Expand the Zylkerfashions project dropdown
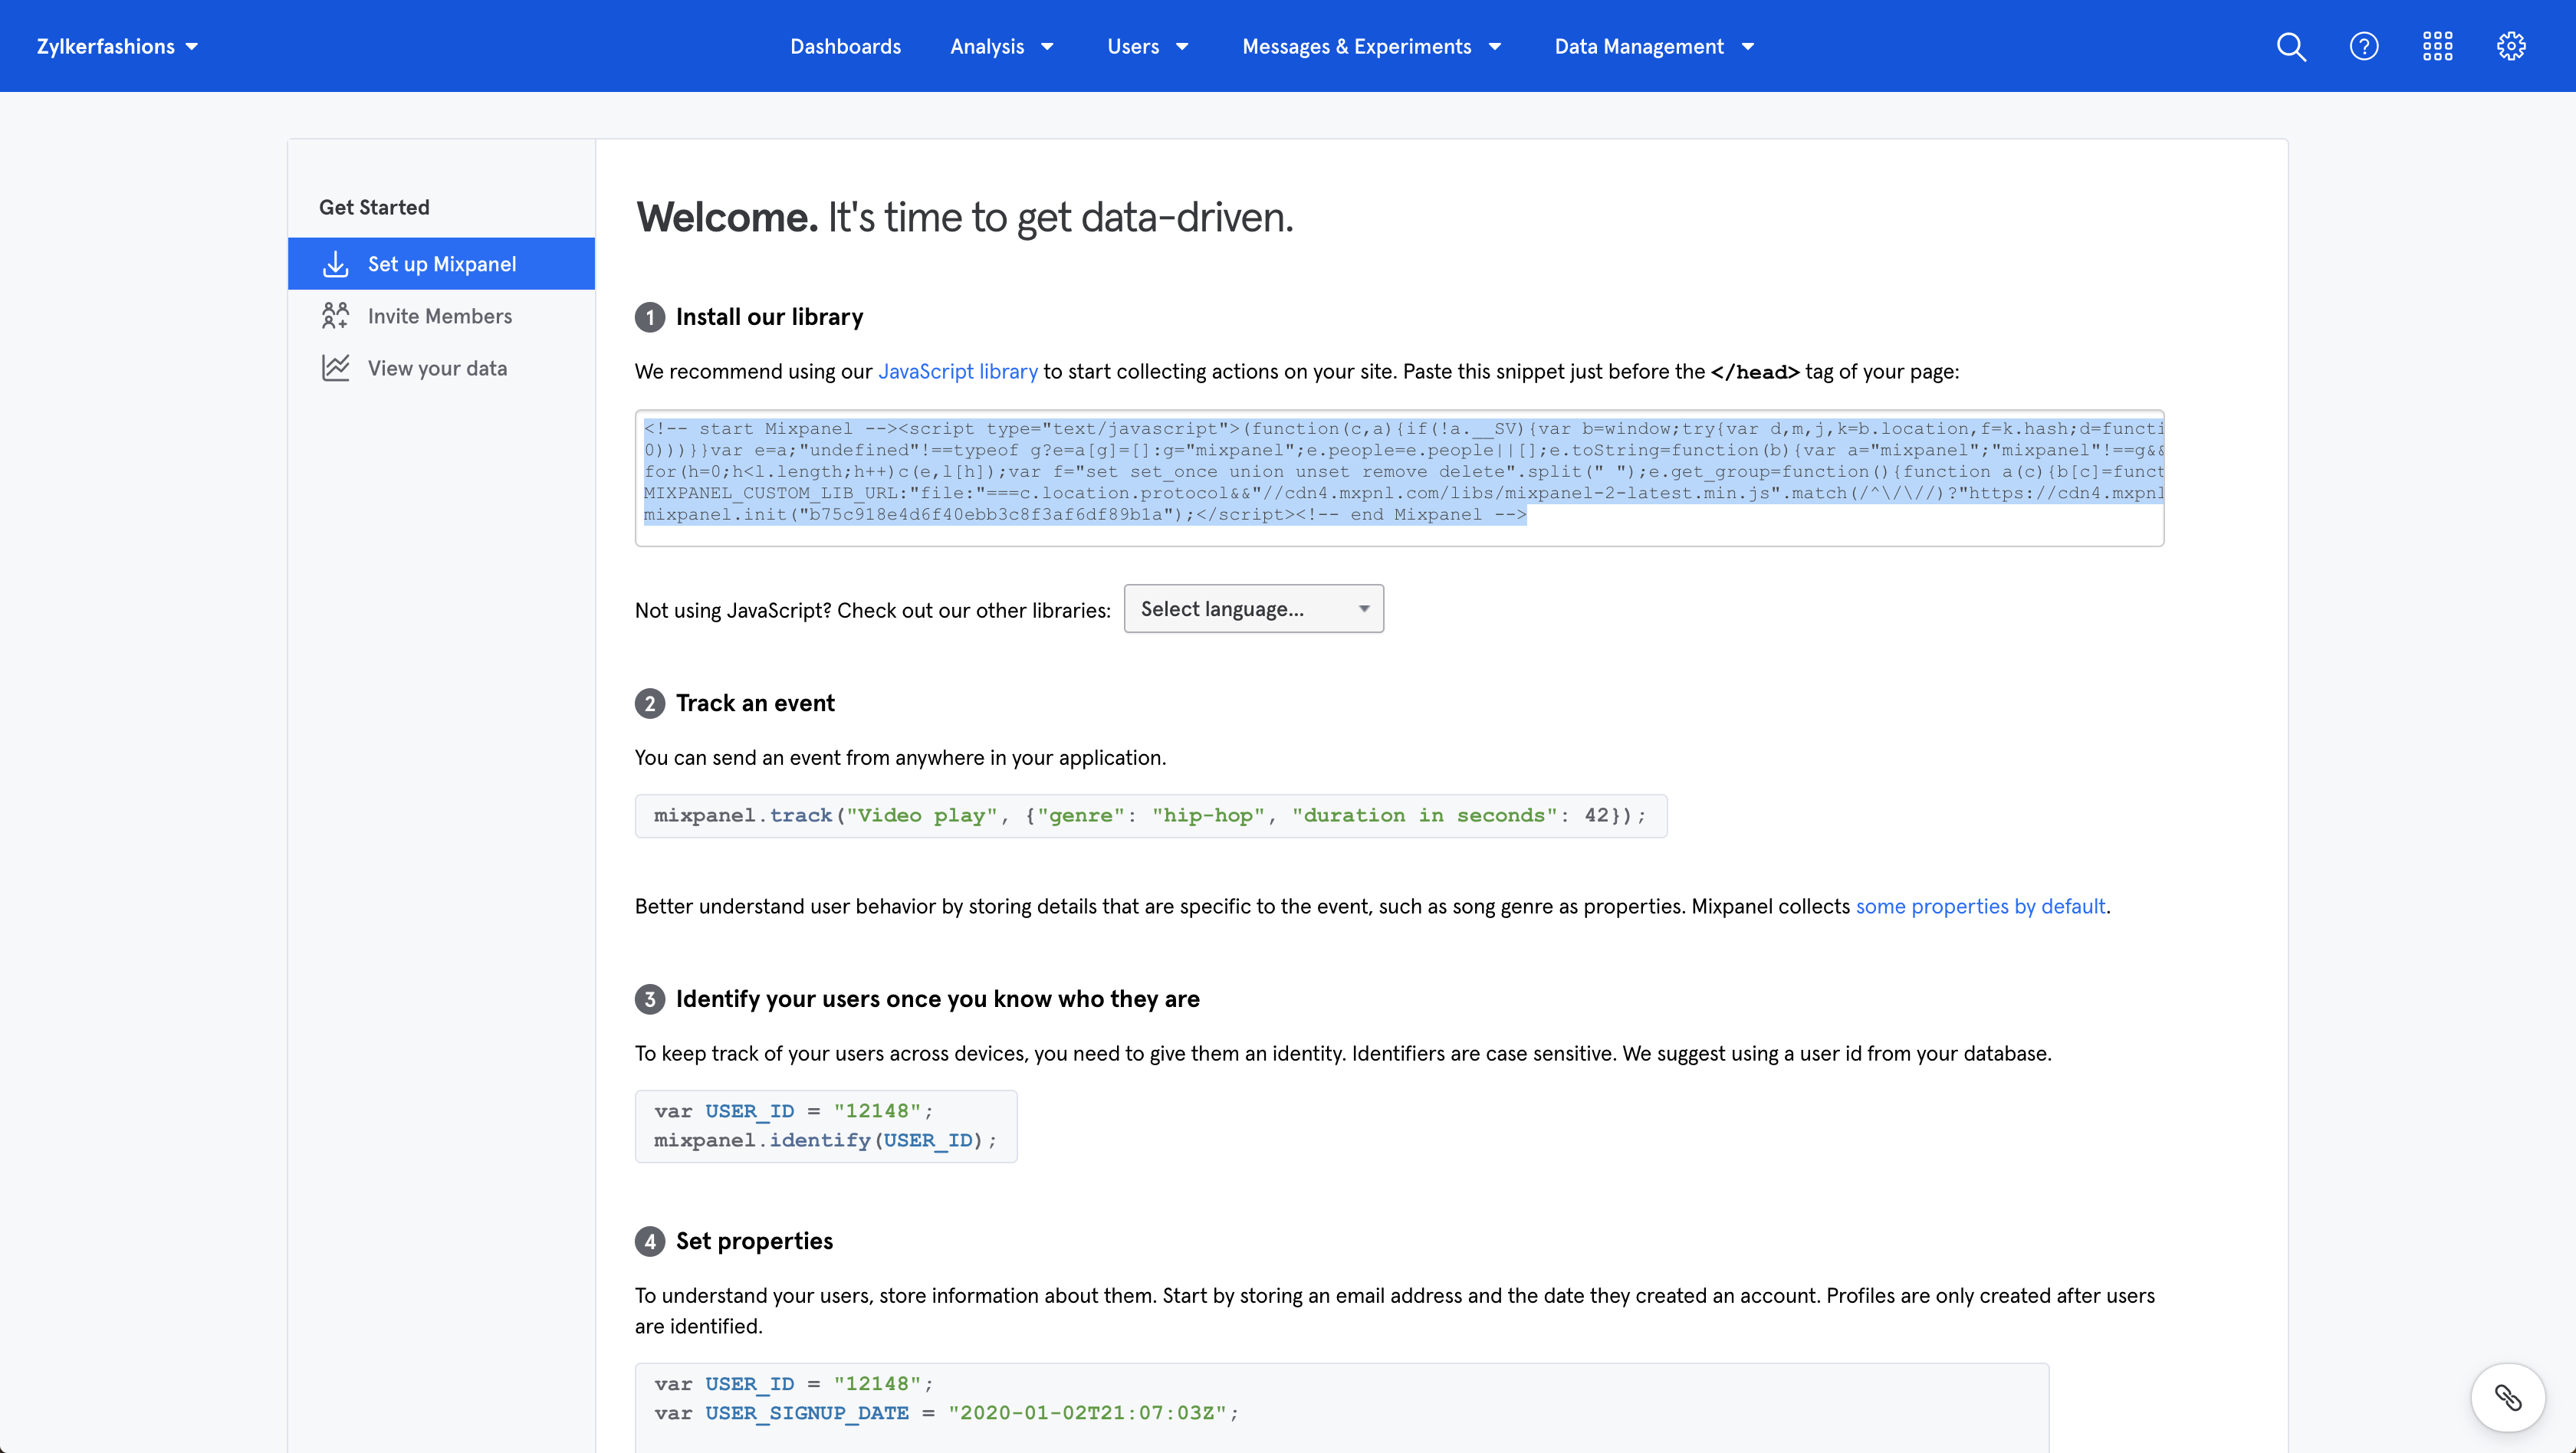This screenshot has height=1453, width=2576. point(118,46)
